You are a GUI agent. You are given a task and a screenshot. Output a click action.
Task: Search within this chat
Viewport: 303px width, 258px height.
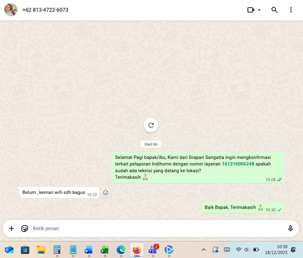tap(274, 10)
